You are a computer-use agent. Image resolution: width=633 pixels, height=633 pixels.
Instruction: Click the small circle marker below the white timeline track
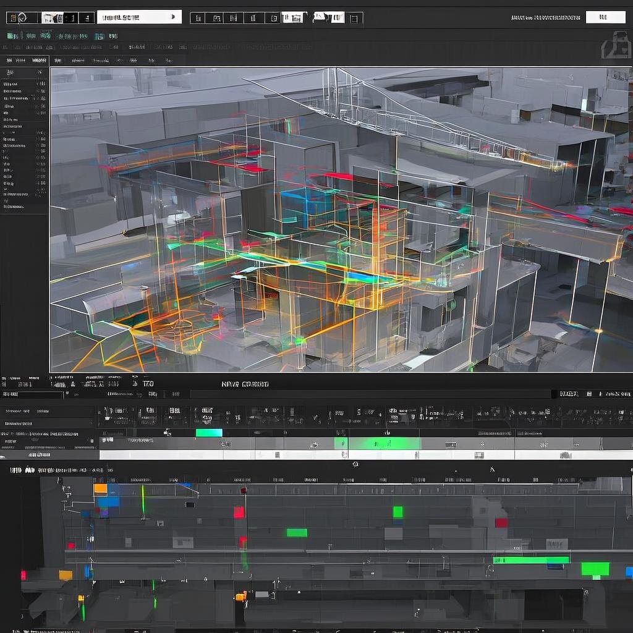[x=355, y=464]
